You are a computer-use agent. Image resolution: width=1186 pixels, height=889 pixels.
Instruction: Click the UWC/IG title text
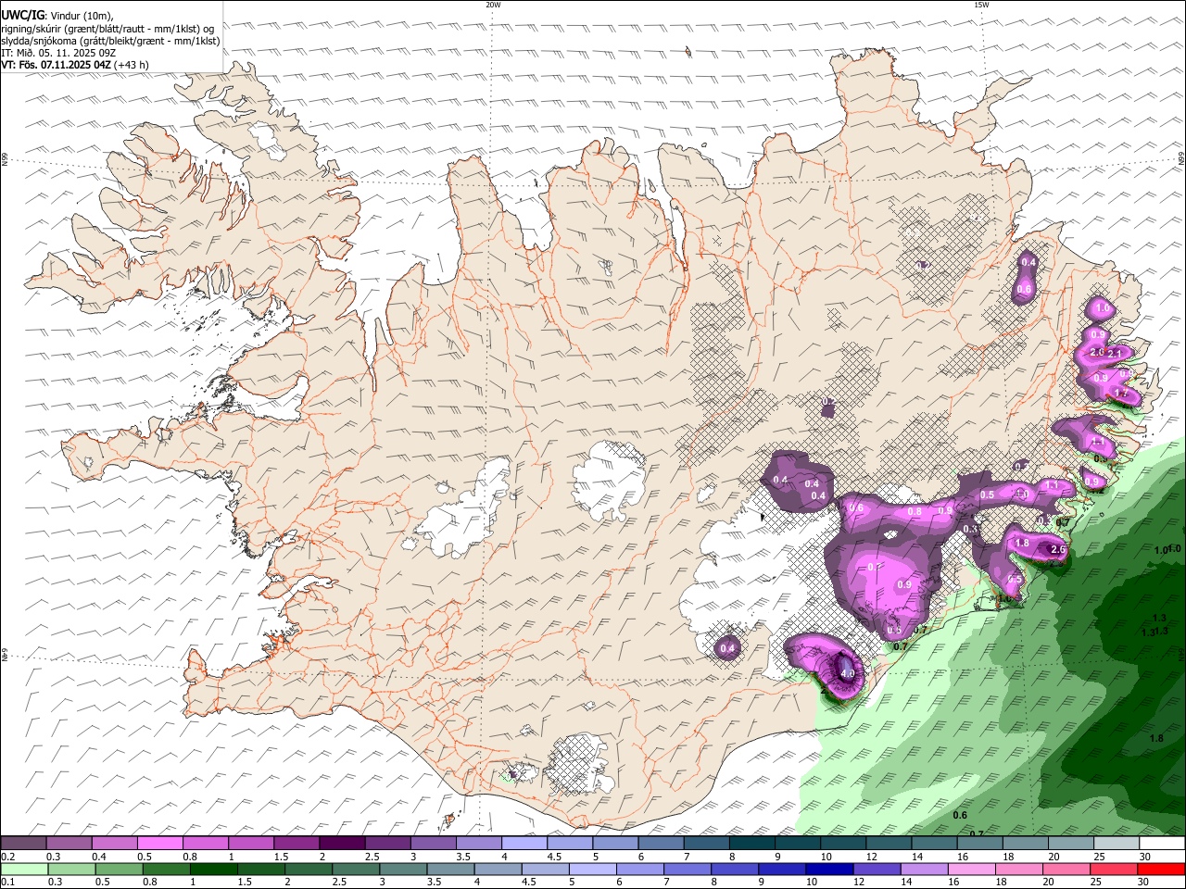(x=22, y=15)
